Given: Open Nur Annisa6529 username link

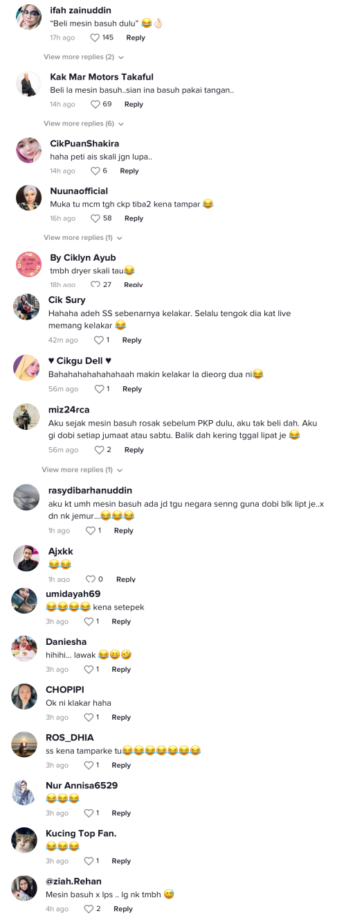Looking at the screenshot, I should click(x=82, y=785).
